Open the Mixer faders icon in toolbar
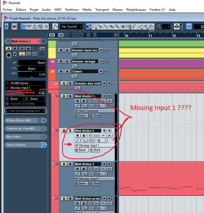The image size is (204, 213). tap(46, 27)
